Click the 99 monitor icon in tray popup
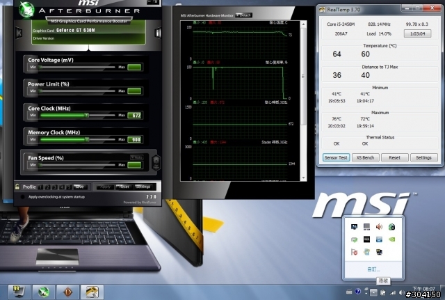The height and width of the screenshot is (300, 445). point(379,252)
